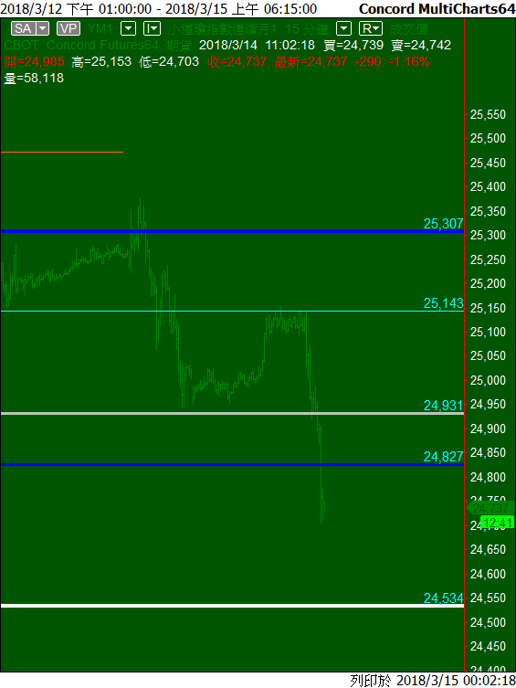516x688 pixels.
Task: Click the 15 分鐘 interval label
Action: pos(307,29)
